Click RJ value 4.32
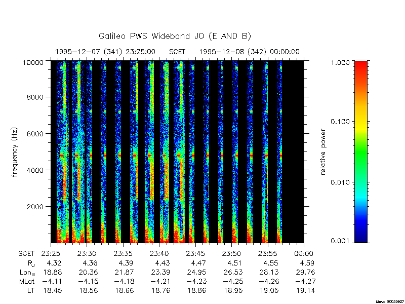 (54, 263)
